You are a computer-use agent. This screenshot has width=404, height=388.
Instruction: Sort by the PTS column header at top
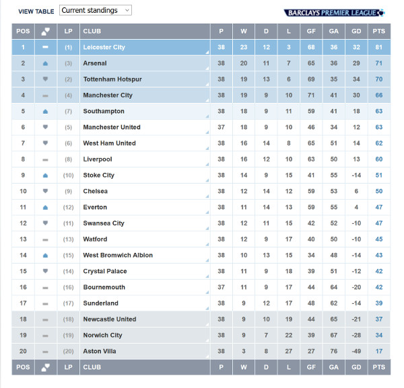click(x=379, y=32)
